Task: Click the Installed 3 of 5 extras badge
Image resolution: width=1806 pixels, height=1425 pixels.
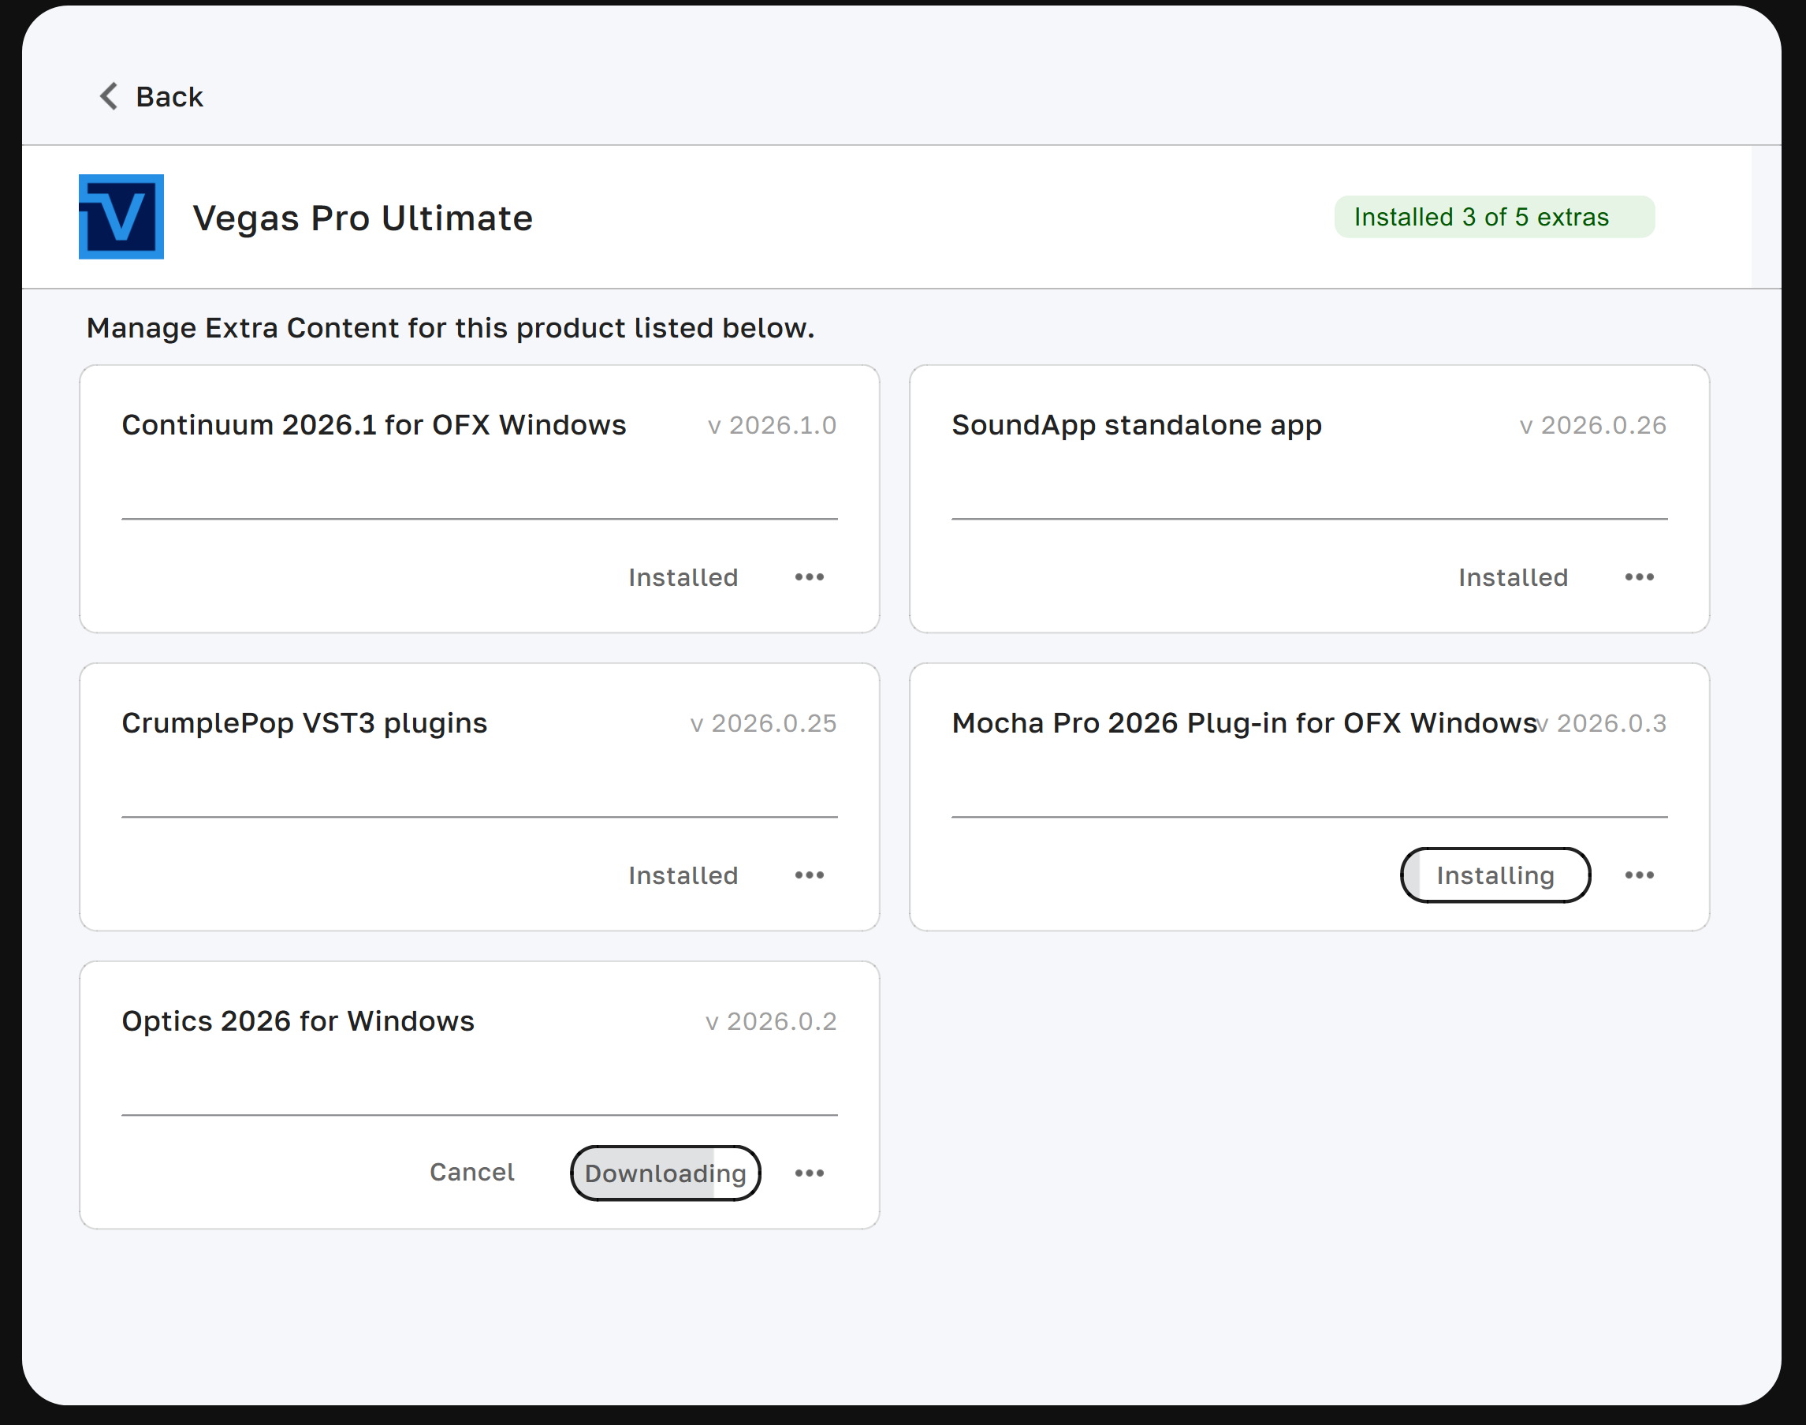Action: click(1494, 217)
